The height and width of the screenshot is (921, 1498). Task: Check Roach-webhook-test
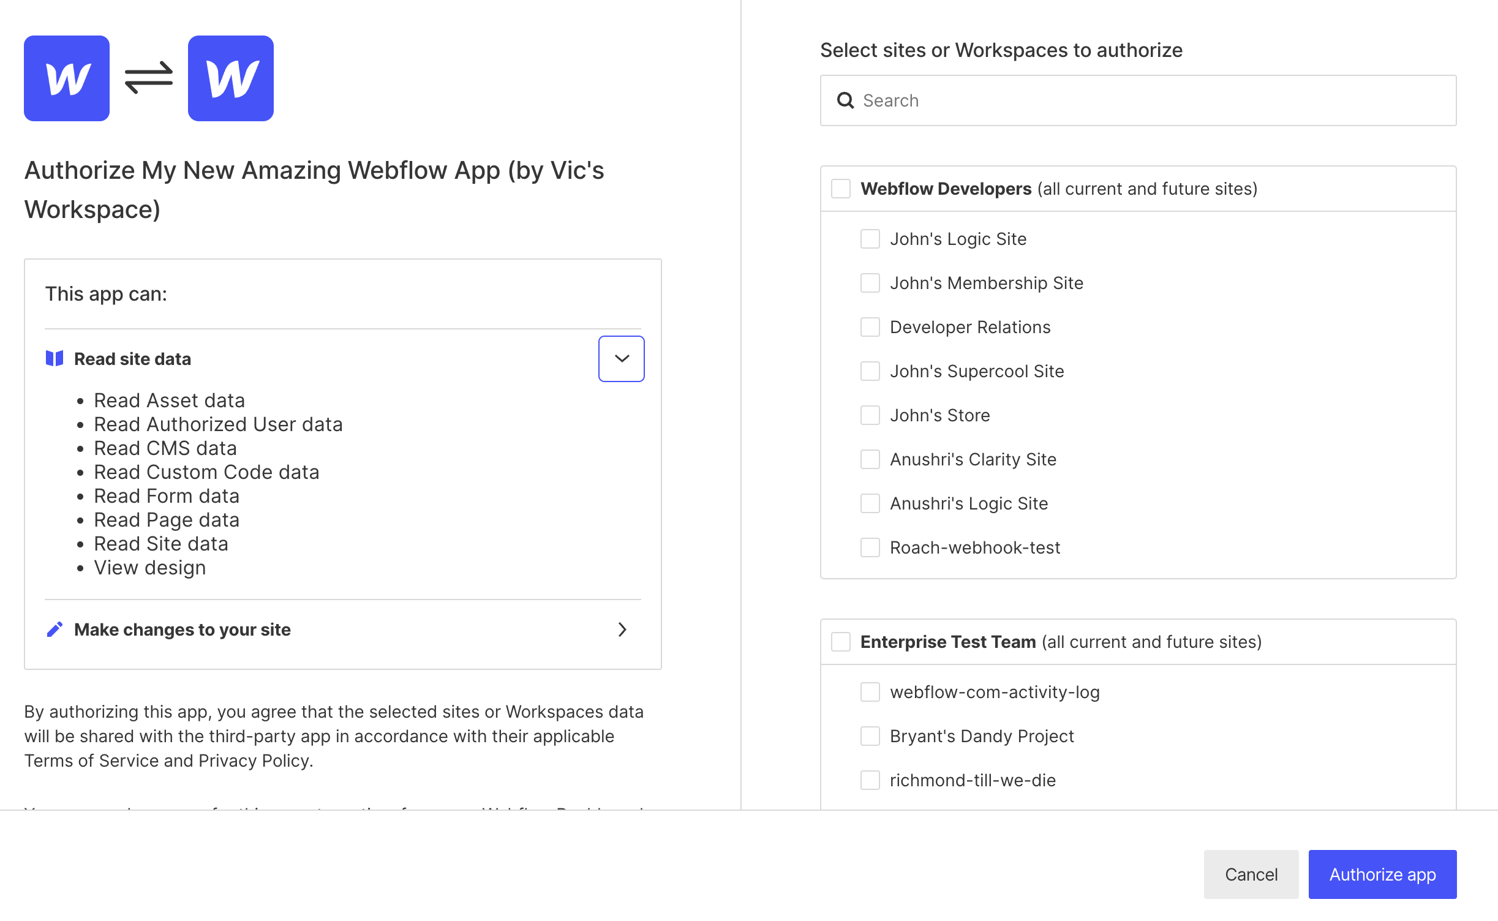(870, 547)
